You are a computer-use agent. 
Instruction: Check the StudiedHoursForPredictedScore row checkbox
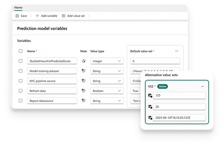(x=21, y=61)
